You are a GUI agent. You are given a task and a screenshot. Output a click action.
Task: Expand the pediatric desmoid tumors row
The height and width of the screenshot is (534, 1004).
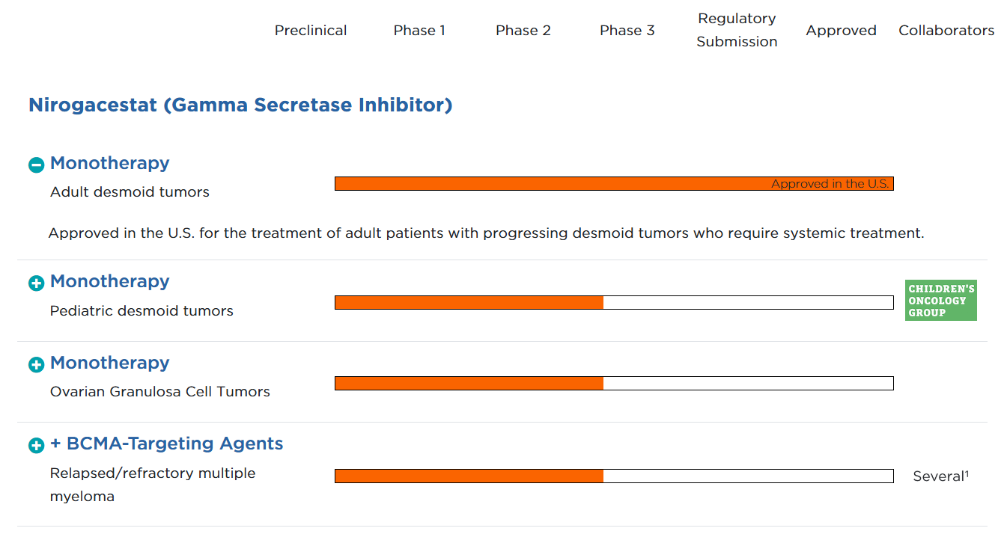pos(36,283)
